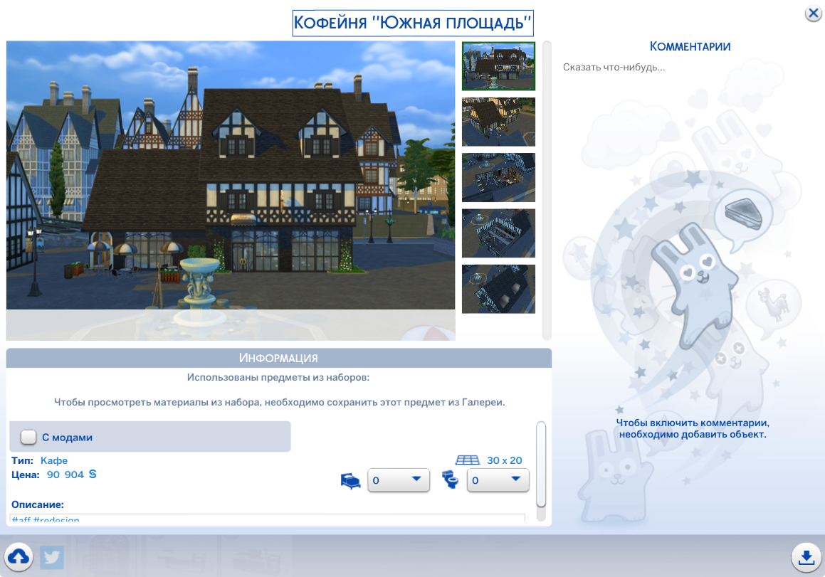This screenshot has height=577, width=825.
Task: Click the lot size text "30 x 20"
Action: coord(505,460)
